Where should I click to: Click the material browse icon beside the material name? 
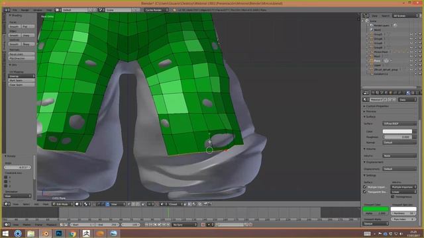pos(365,100)
